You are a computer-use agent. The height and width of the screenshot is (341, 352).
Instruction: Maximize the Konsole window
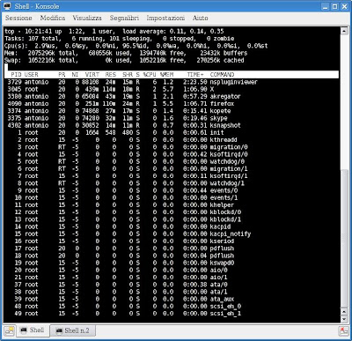click(334, 6)
